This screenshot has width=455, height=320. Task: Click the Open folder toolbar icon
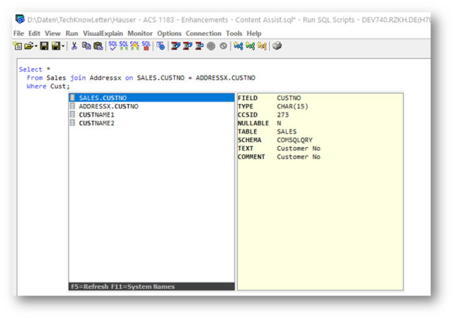(x=29, y=46)
